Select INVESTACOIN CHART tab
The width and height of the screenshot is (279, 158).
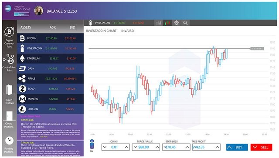(101, 31)
